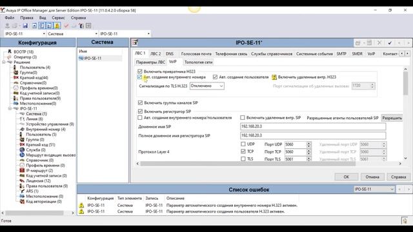Viewport: 413px width, 232px height.
Task: Toggle the error pane warning icon in toolbar
Action: (57, 26)
